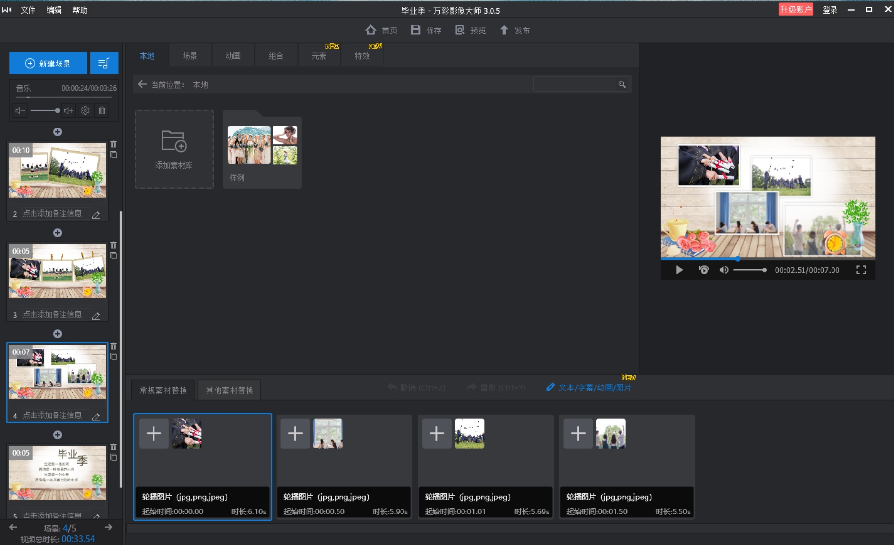Redo with 重做 (Ctrl+Y)
This screenshot has height=545, width=894.
pos(496,387)
